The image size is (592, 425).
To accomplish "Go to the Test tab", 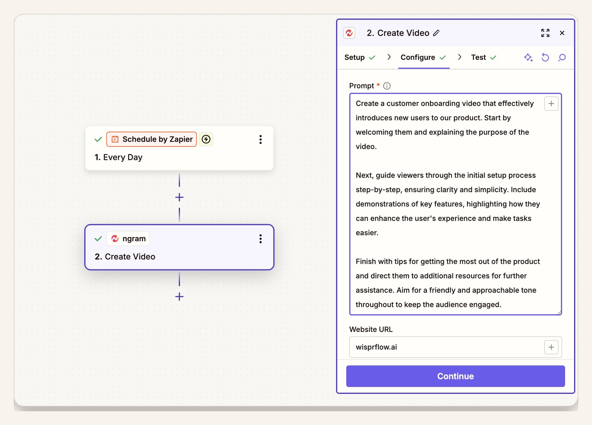I will 484,57.
